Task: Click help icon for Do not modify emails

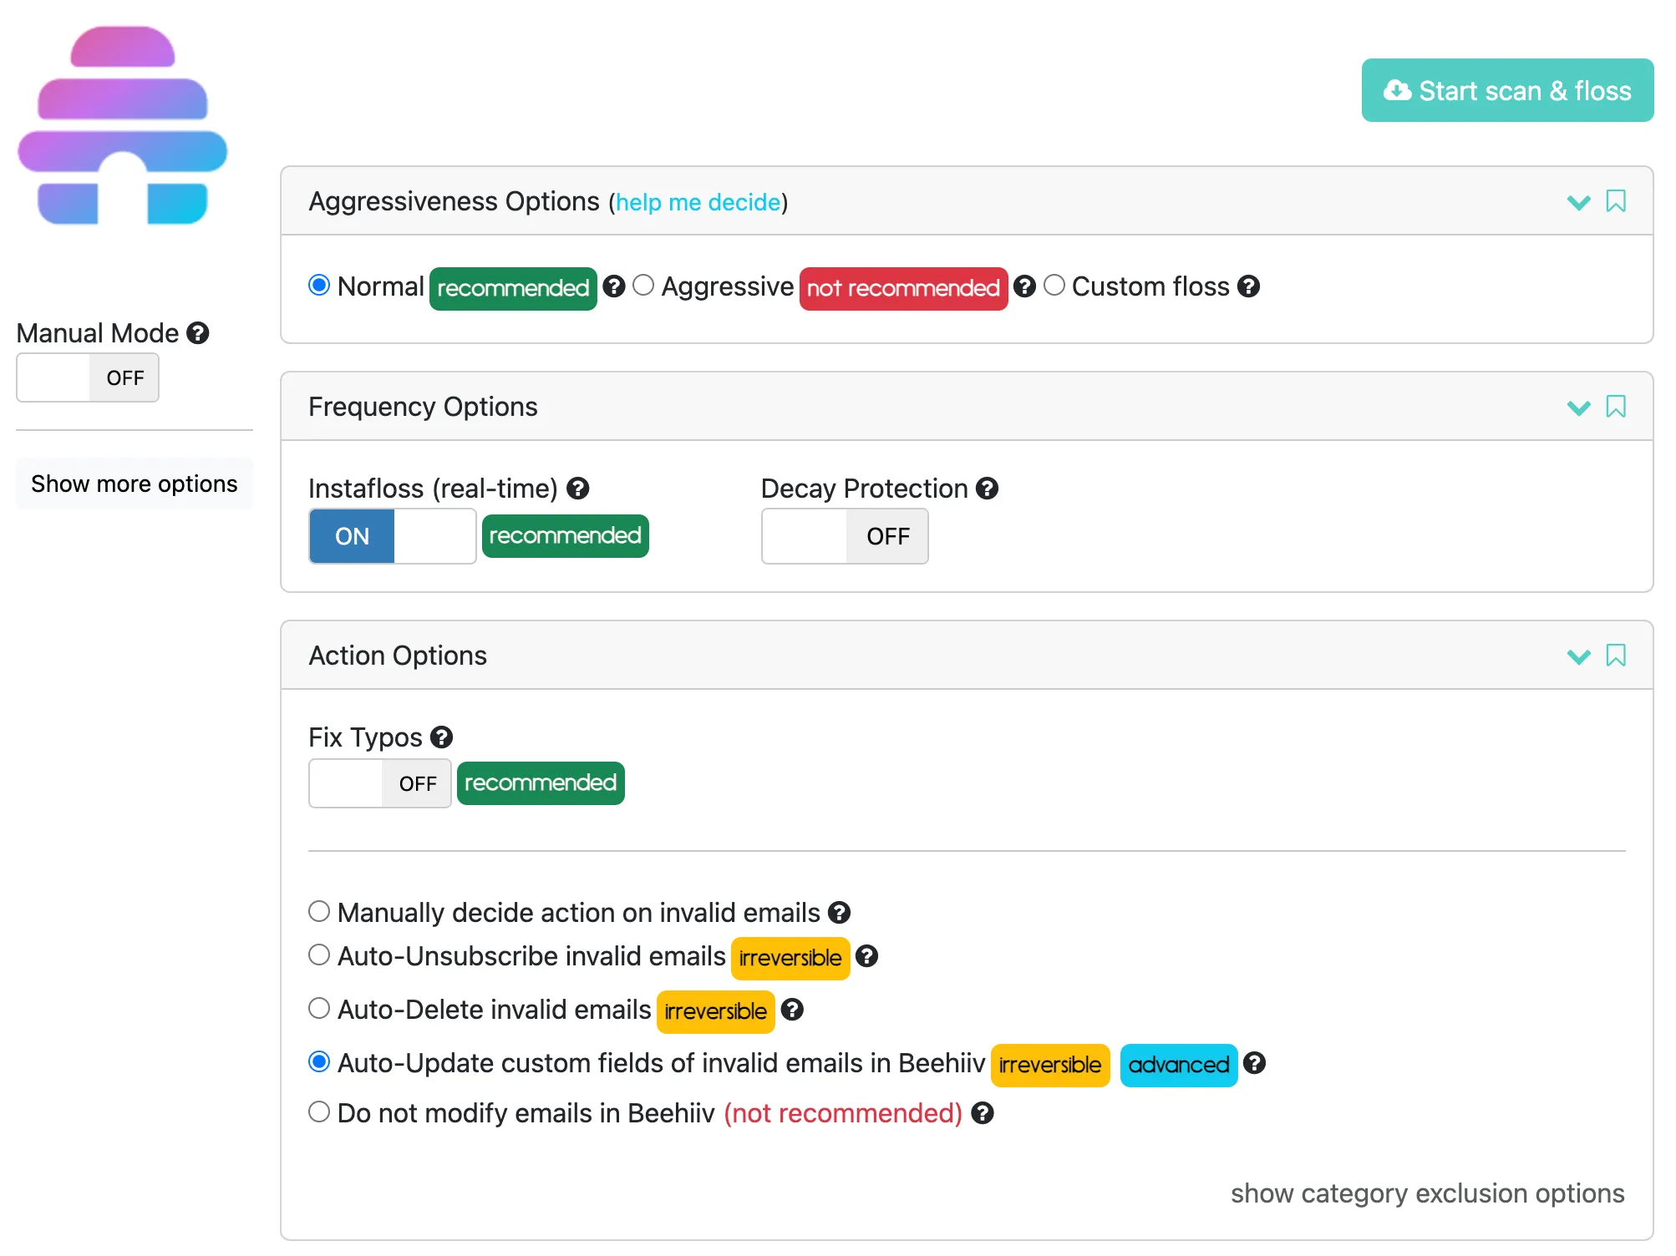Action: [983, 1113]
